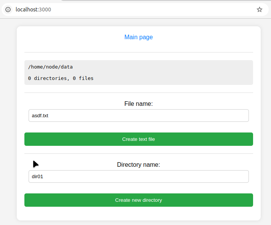Screen dimensions: 271x225
Task: Click the "0 directories, 0 files" summary
Action: 61,78
